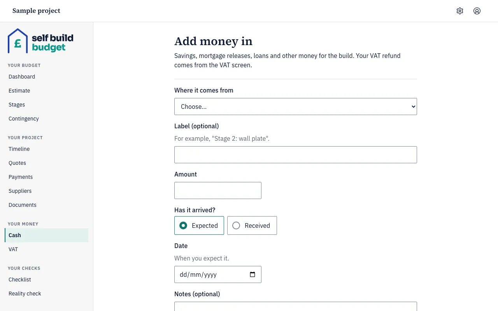Open the settings gear icon
Screen dimensions: 498x311
(x=460, y=11)
